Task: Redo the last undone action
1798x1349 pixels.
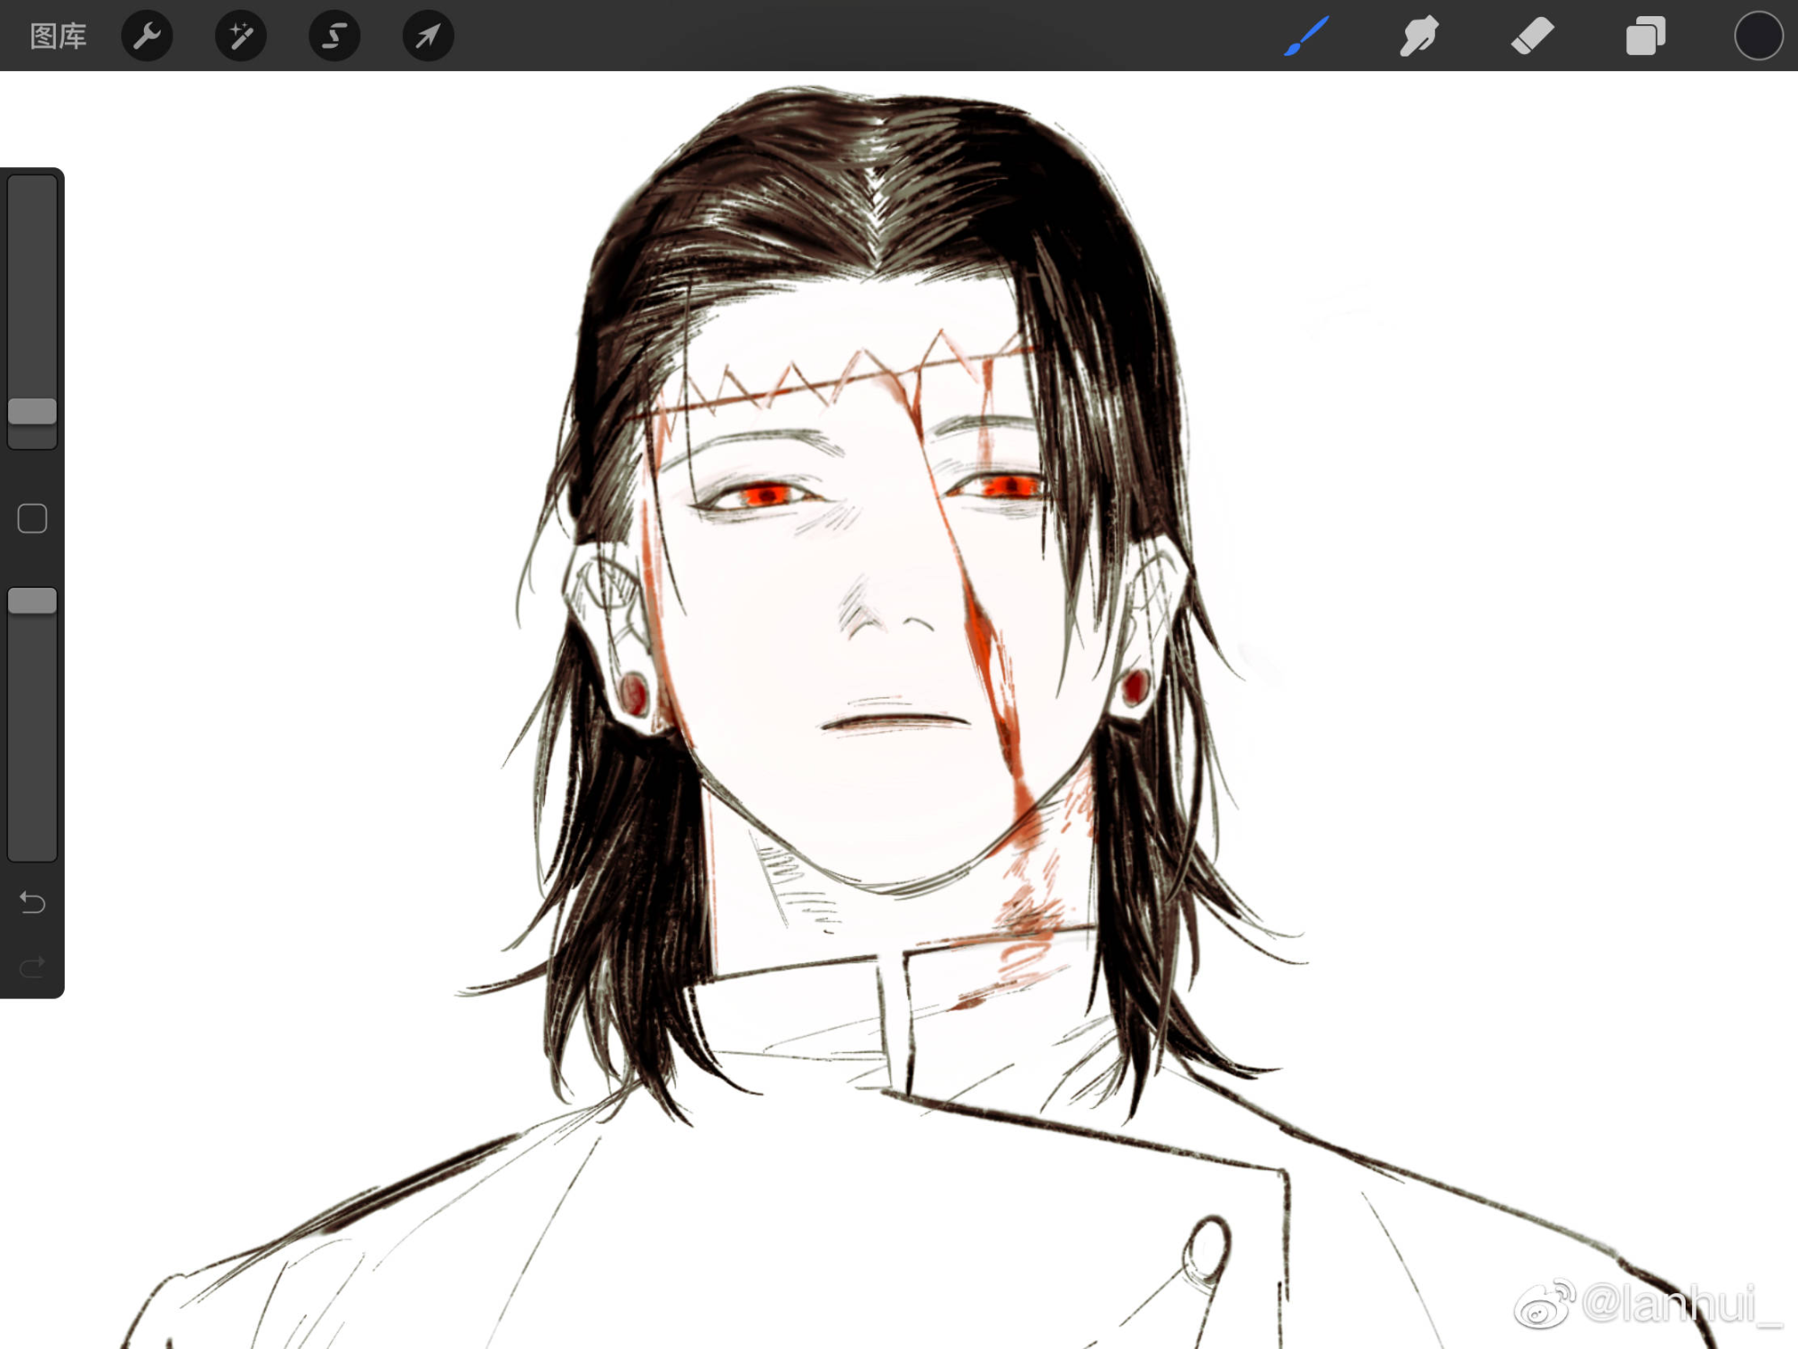Action: pos(32,967)
